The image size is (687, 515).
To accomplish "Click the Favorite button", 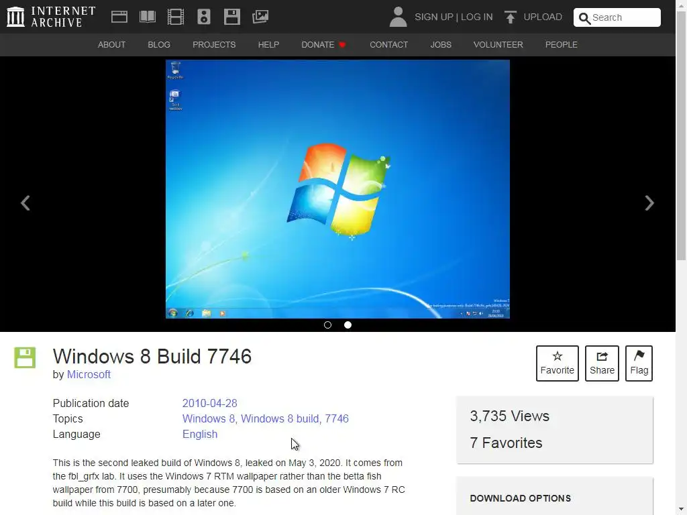I will (x=558, y=363).
